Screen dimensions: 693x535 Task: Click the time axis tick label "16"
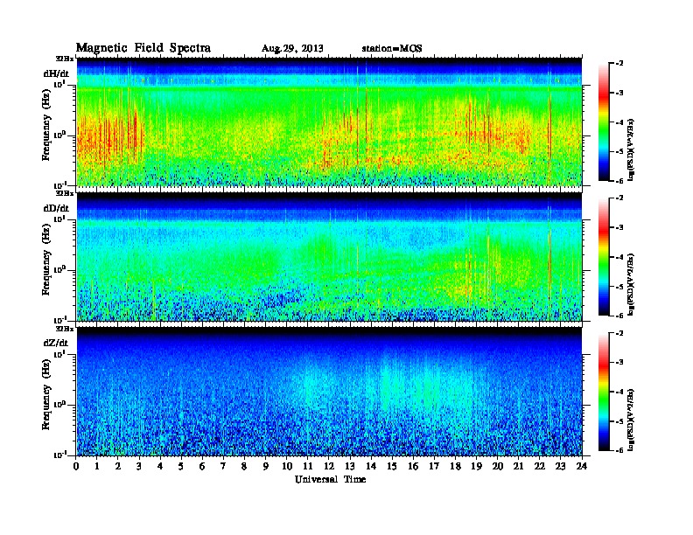[x=413, y=467]
